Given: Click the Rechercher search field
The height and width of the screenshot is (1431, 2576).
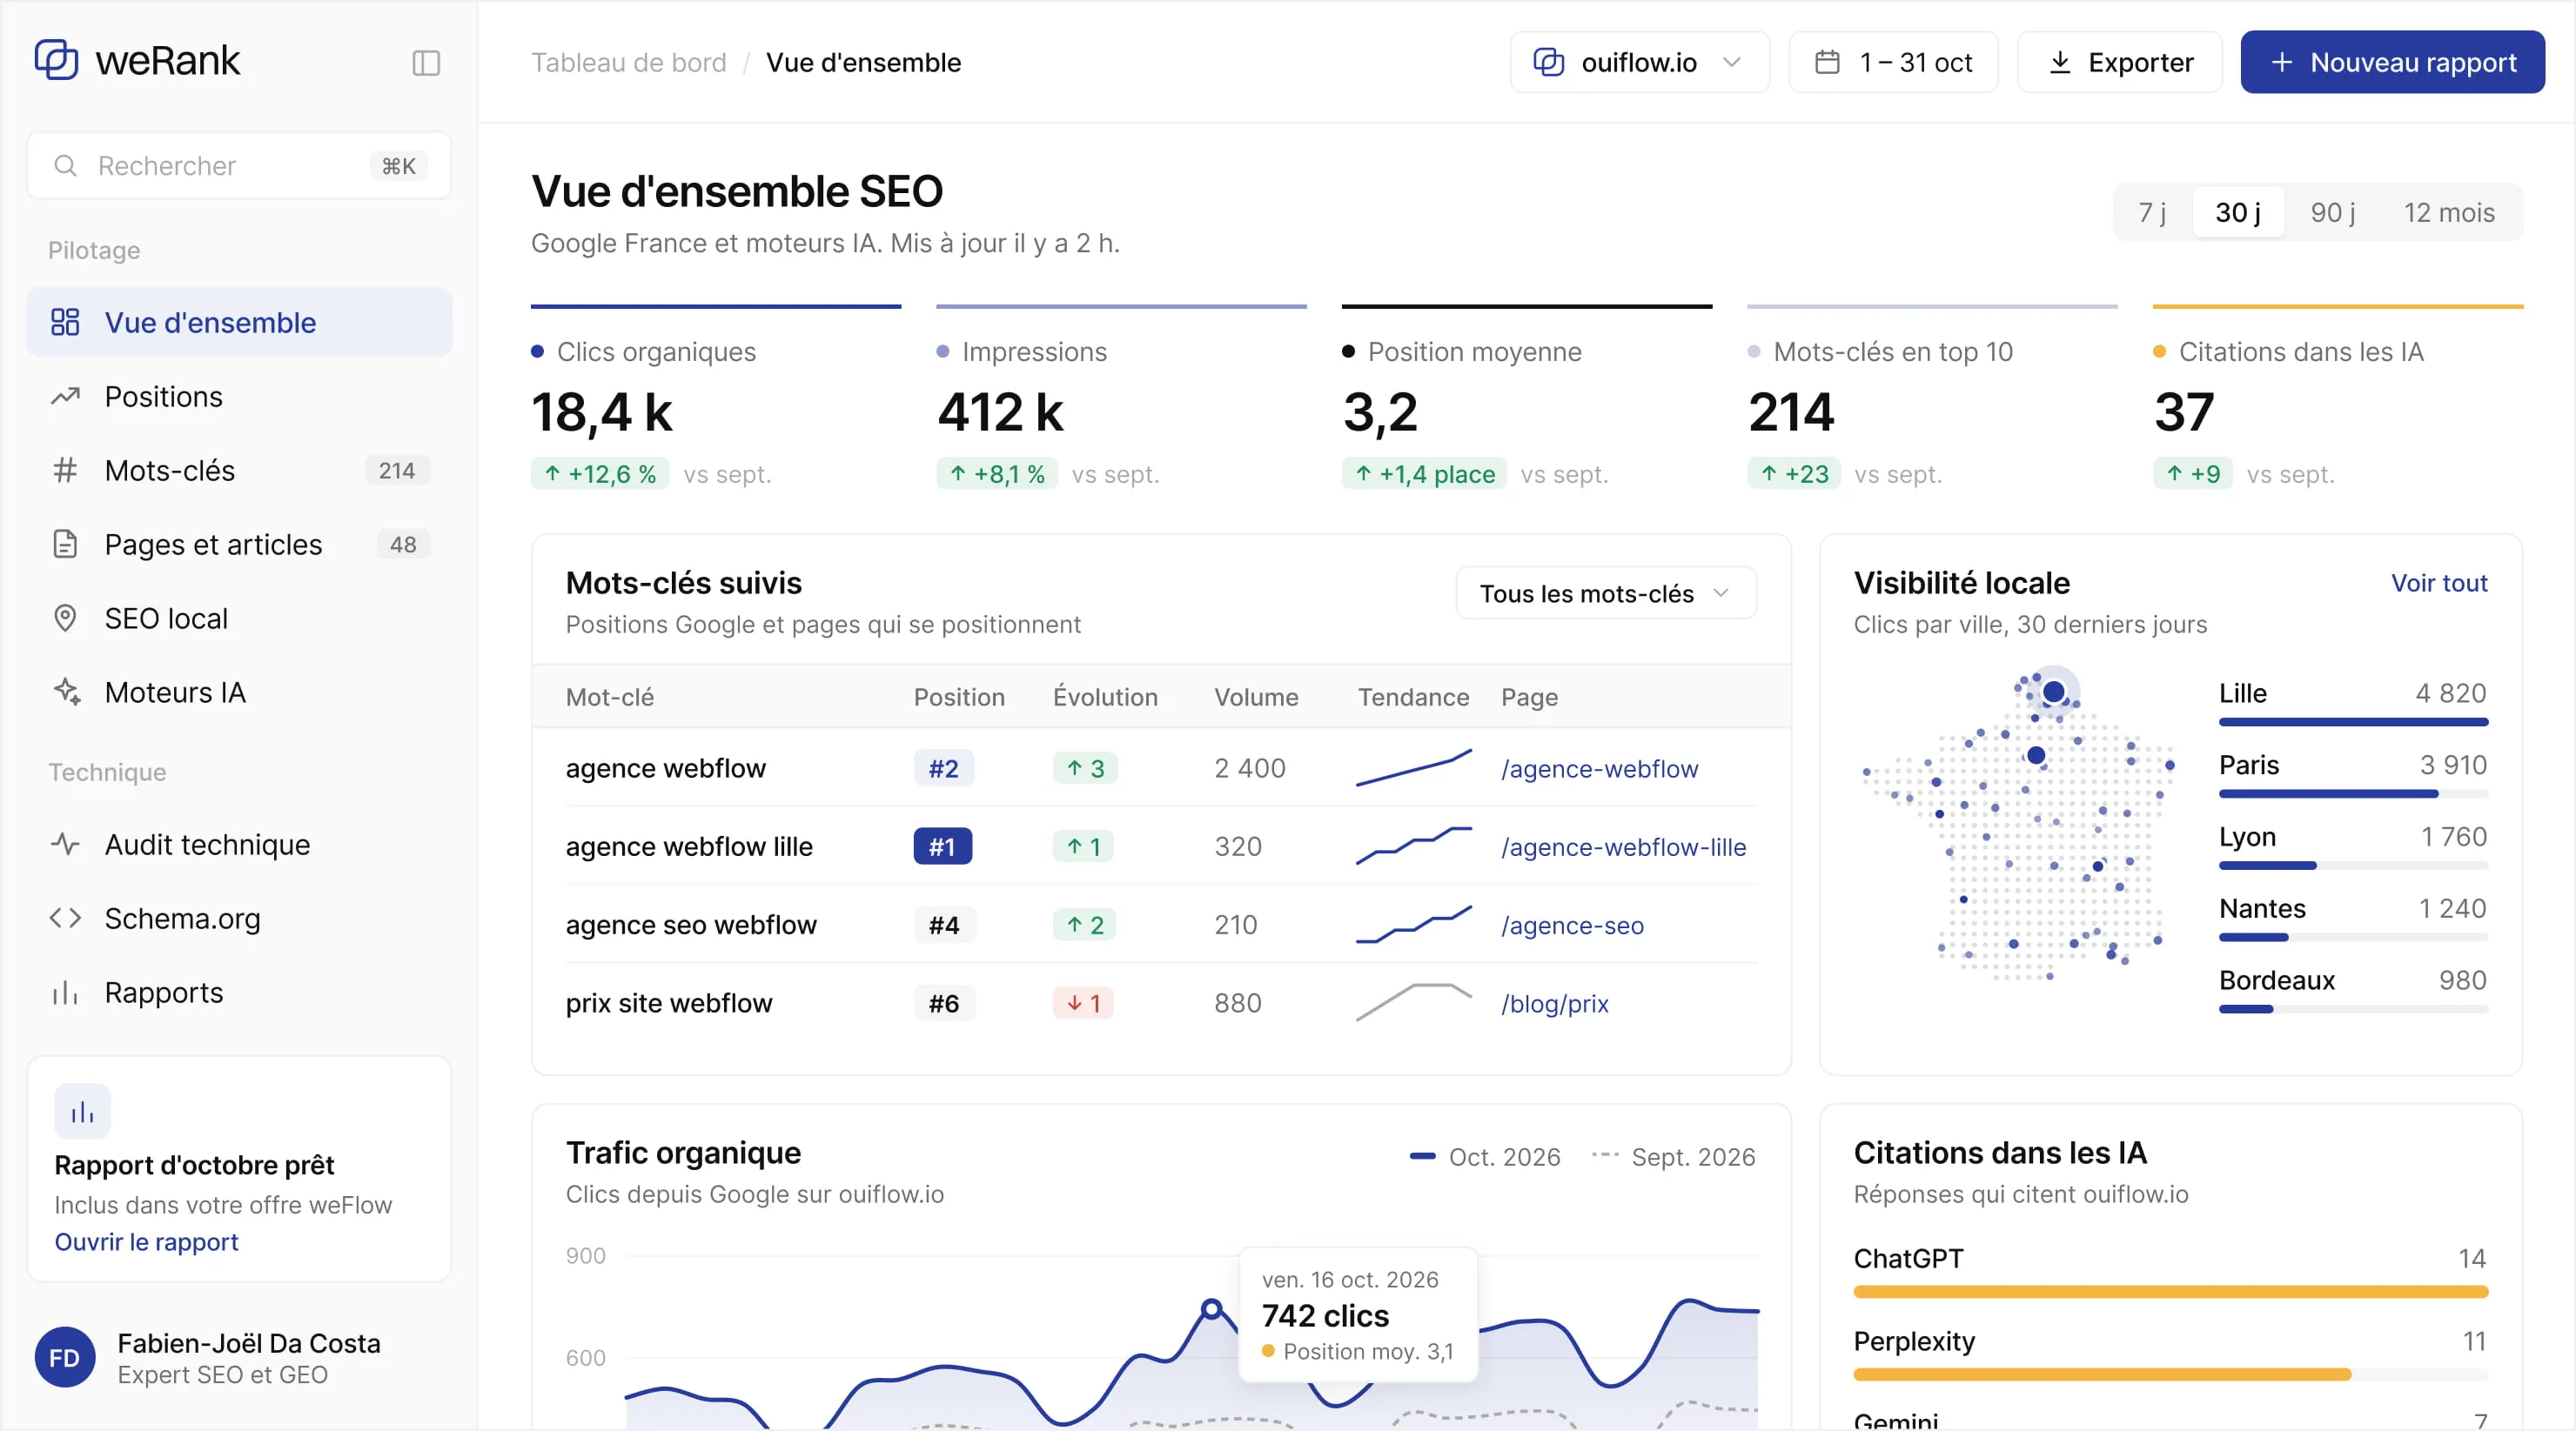Looking at the screenshot, I should (x=239, y=166).
